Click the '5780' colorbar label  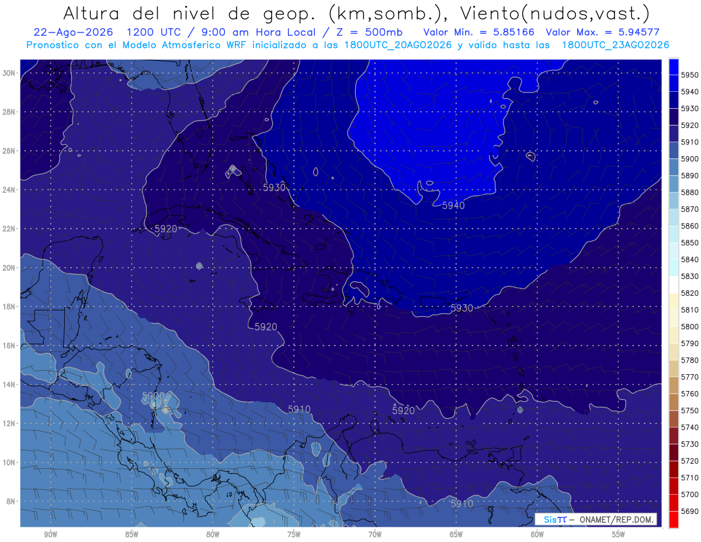(x=689, y=360)
